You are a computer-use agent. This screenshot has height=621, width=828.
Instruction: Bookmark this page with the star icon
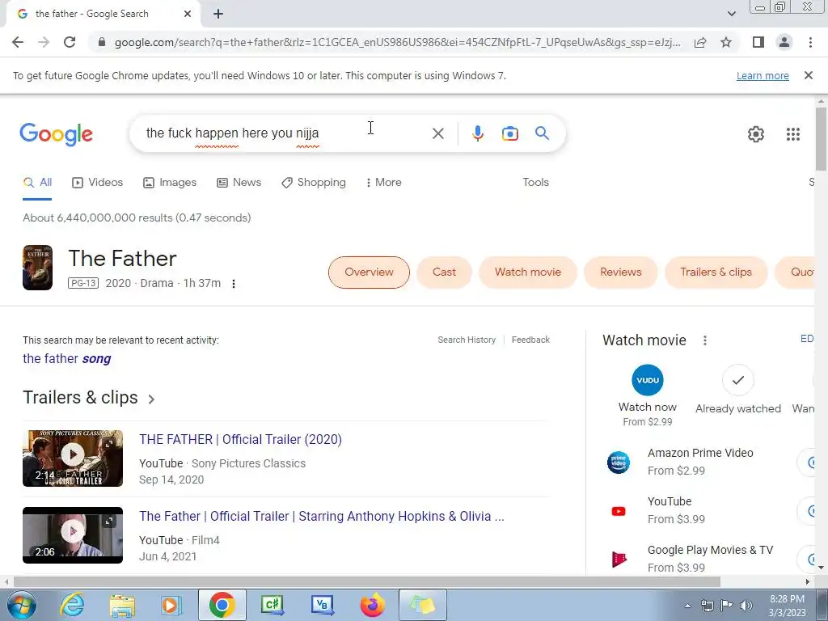click(x=726, y=42)
